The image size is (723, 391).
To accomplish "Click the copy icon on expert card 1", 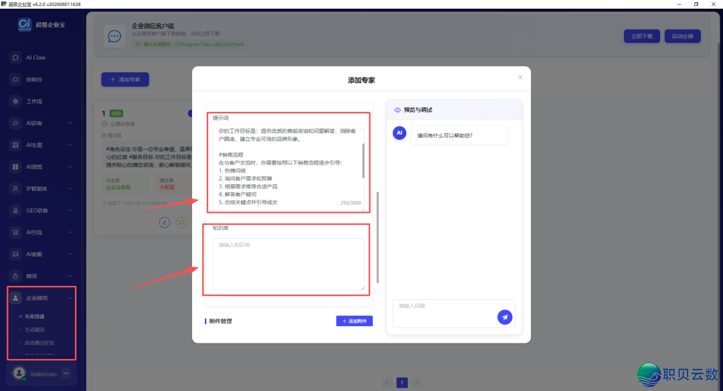I will [x=181, y=222].
